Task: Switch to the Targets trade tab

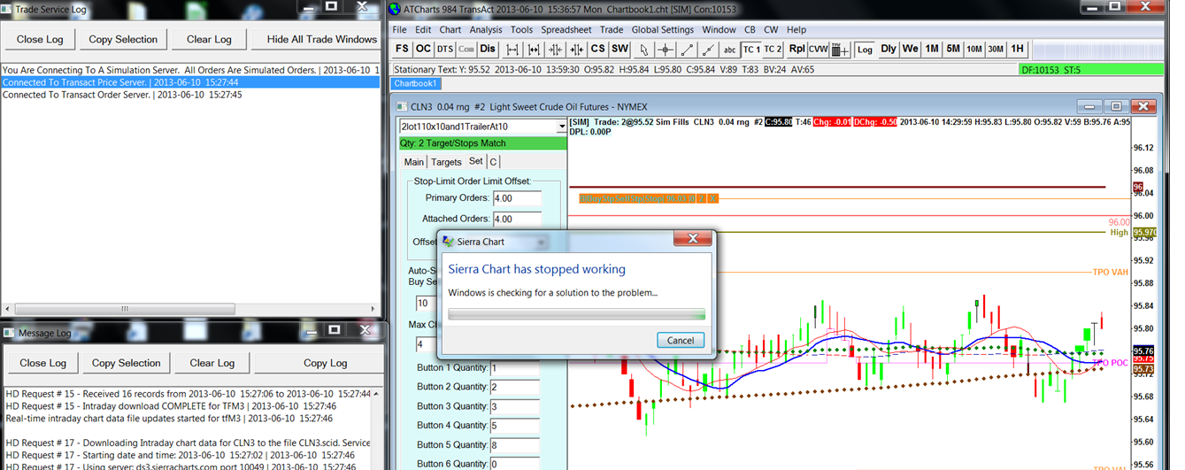Action: pyautogui.click(x=446, y=162)
